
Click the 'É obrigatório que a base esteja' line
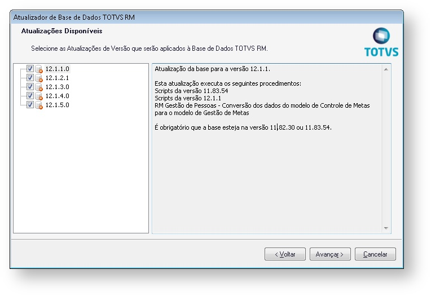(243, 127)
